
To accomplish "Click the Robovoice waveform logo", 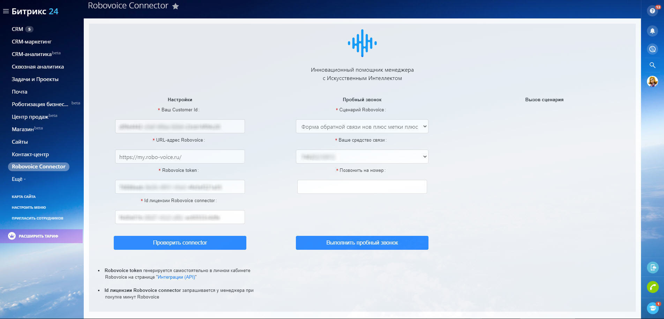I will 362,43.
